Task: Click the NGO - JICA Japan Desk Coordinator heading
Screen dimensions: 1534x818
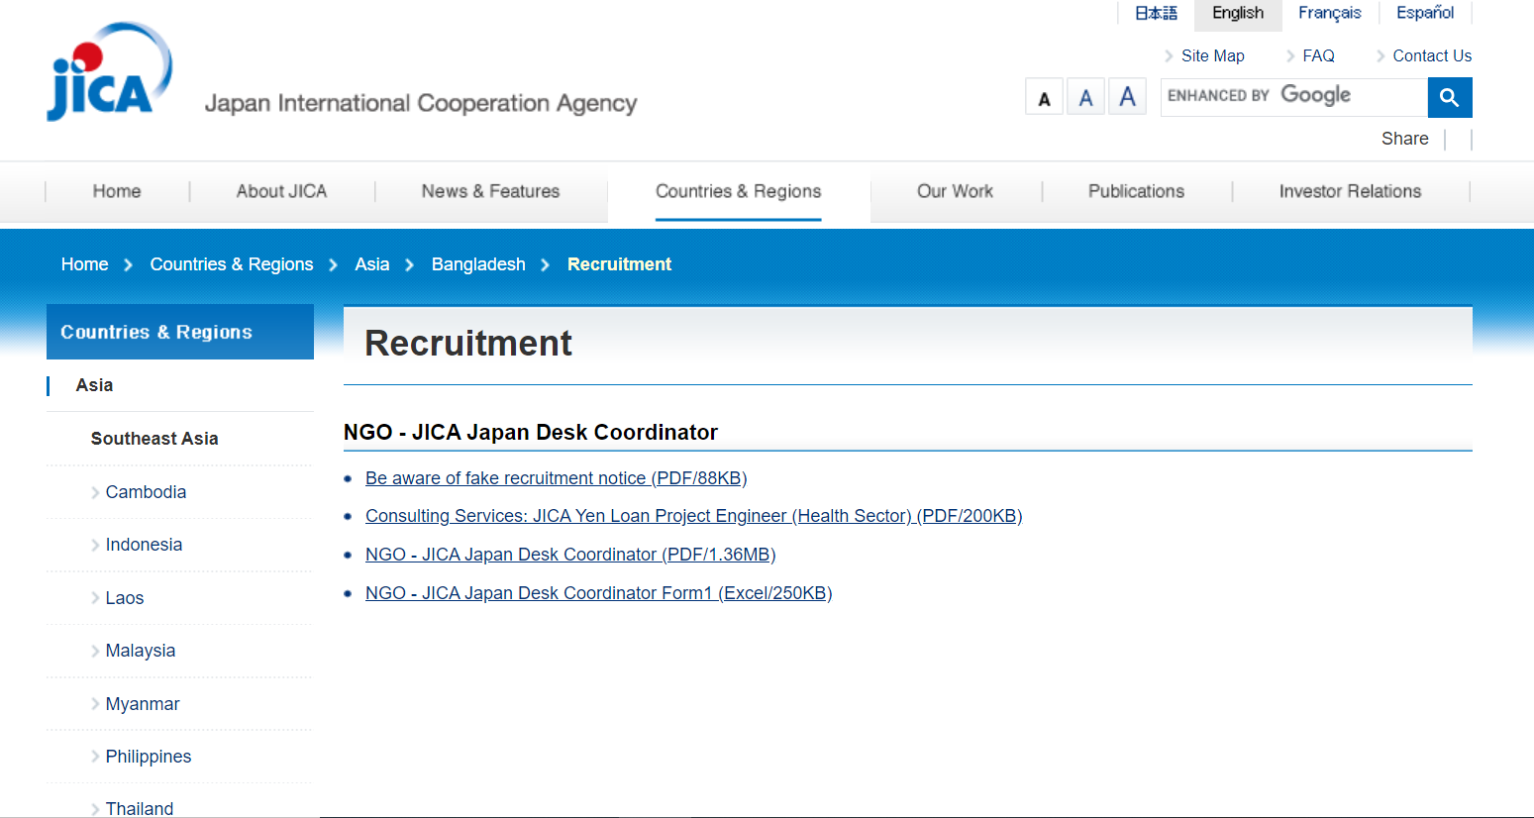Action: click(x=531, y=433)
